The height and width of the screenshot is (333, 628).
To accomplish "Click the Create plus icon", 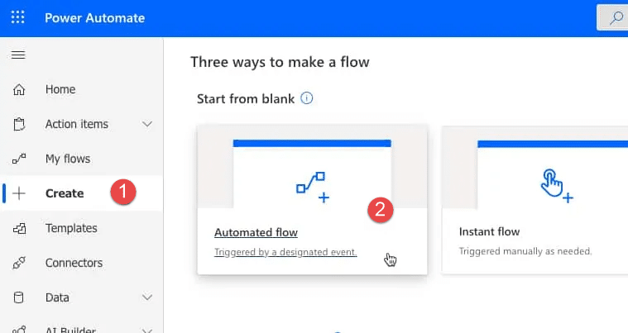I will [19, 193].
